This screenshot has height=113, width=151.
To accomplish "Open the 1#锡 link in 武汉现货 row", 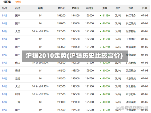I will (x=5, y=71).
